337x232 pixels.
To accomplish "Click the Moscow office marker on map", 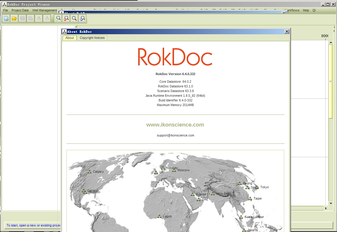I will pos(174,170).
